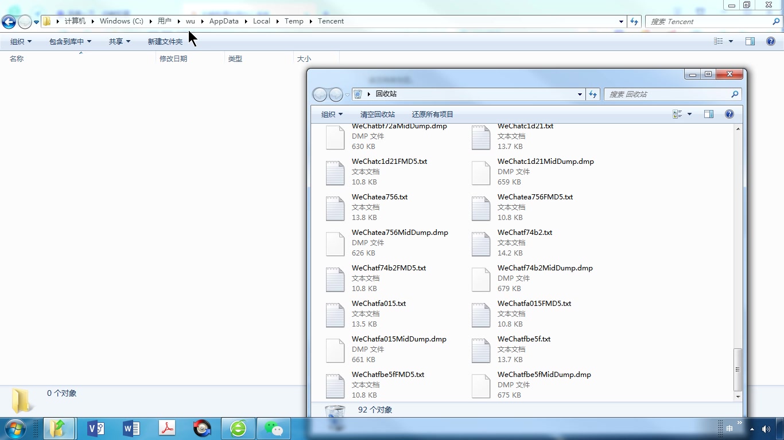Select WeChatfbe5fMidDump.dmp file name
This screenshot has width=784, height=440.
(544, 374)
